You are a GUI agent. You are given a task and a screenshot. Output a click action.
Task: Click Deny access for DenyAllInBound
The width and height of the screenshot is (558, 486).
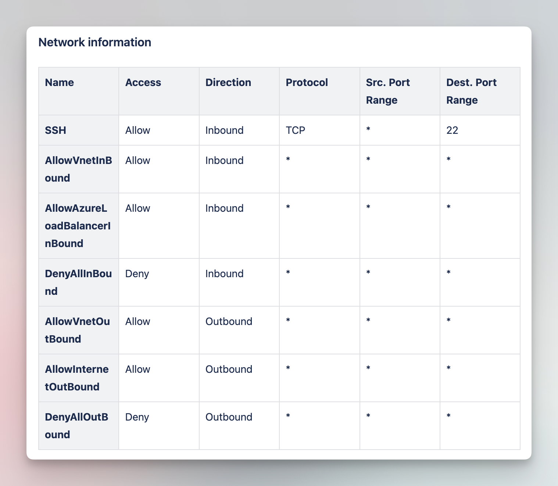pyautogui.click(x=137, y=274)
